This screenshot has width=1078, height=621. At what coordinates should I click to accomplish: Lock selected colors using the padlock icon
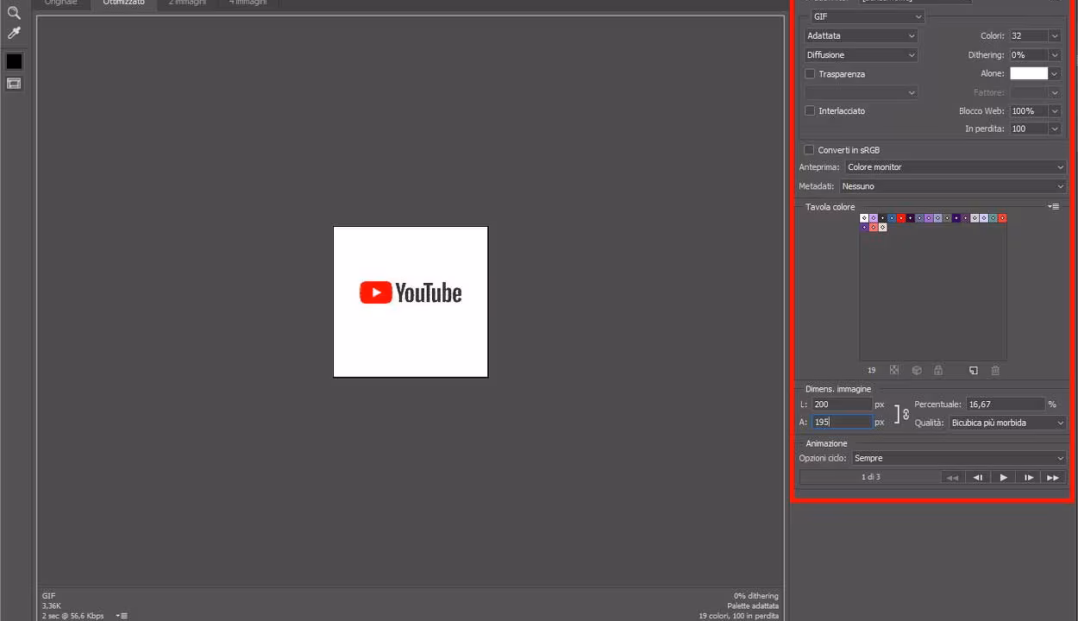coord(938,370)
